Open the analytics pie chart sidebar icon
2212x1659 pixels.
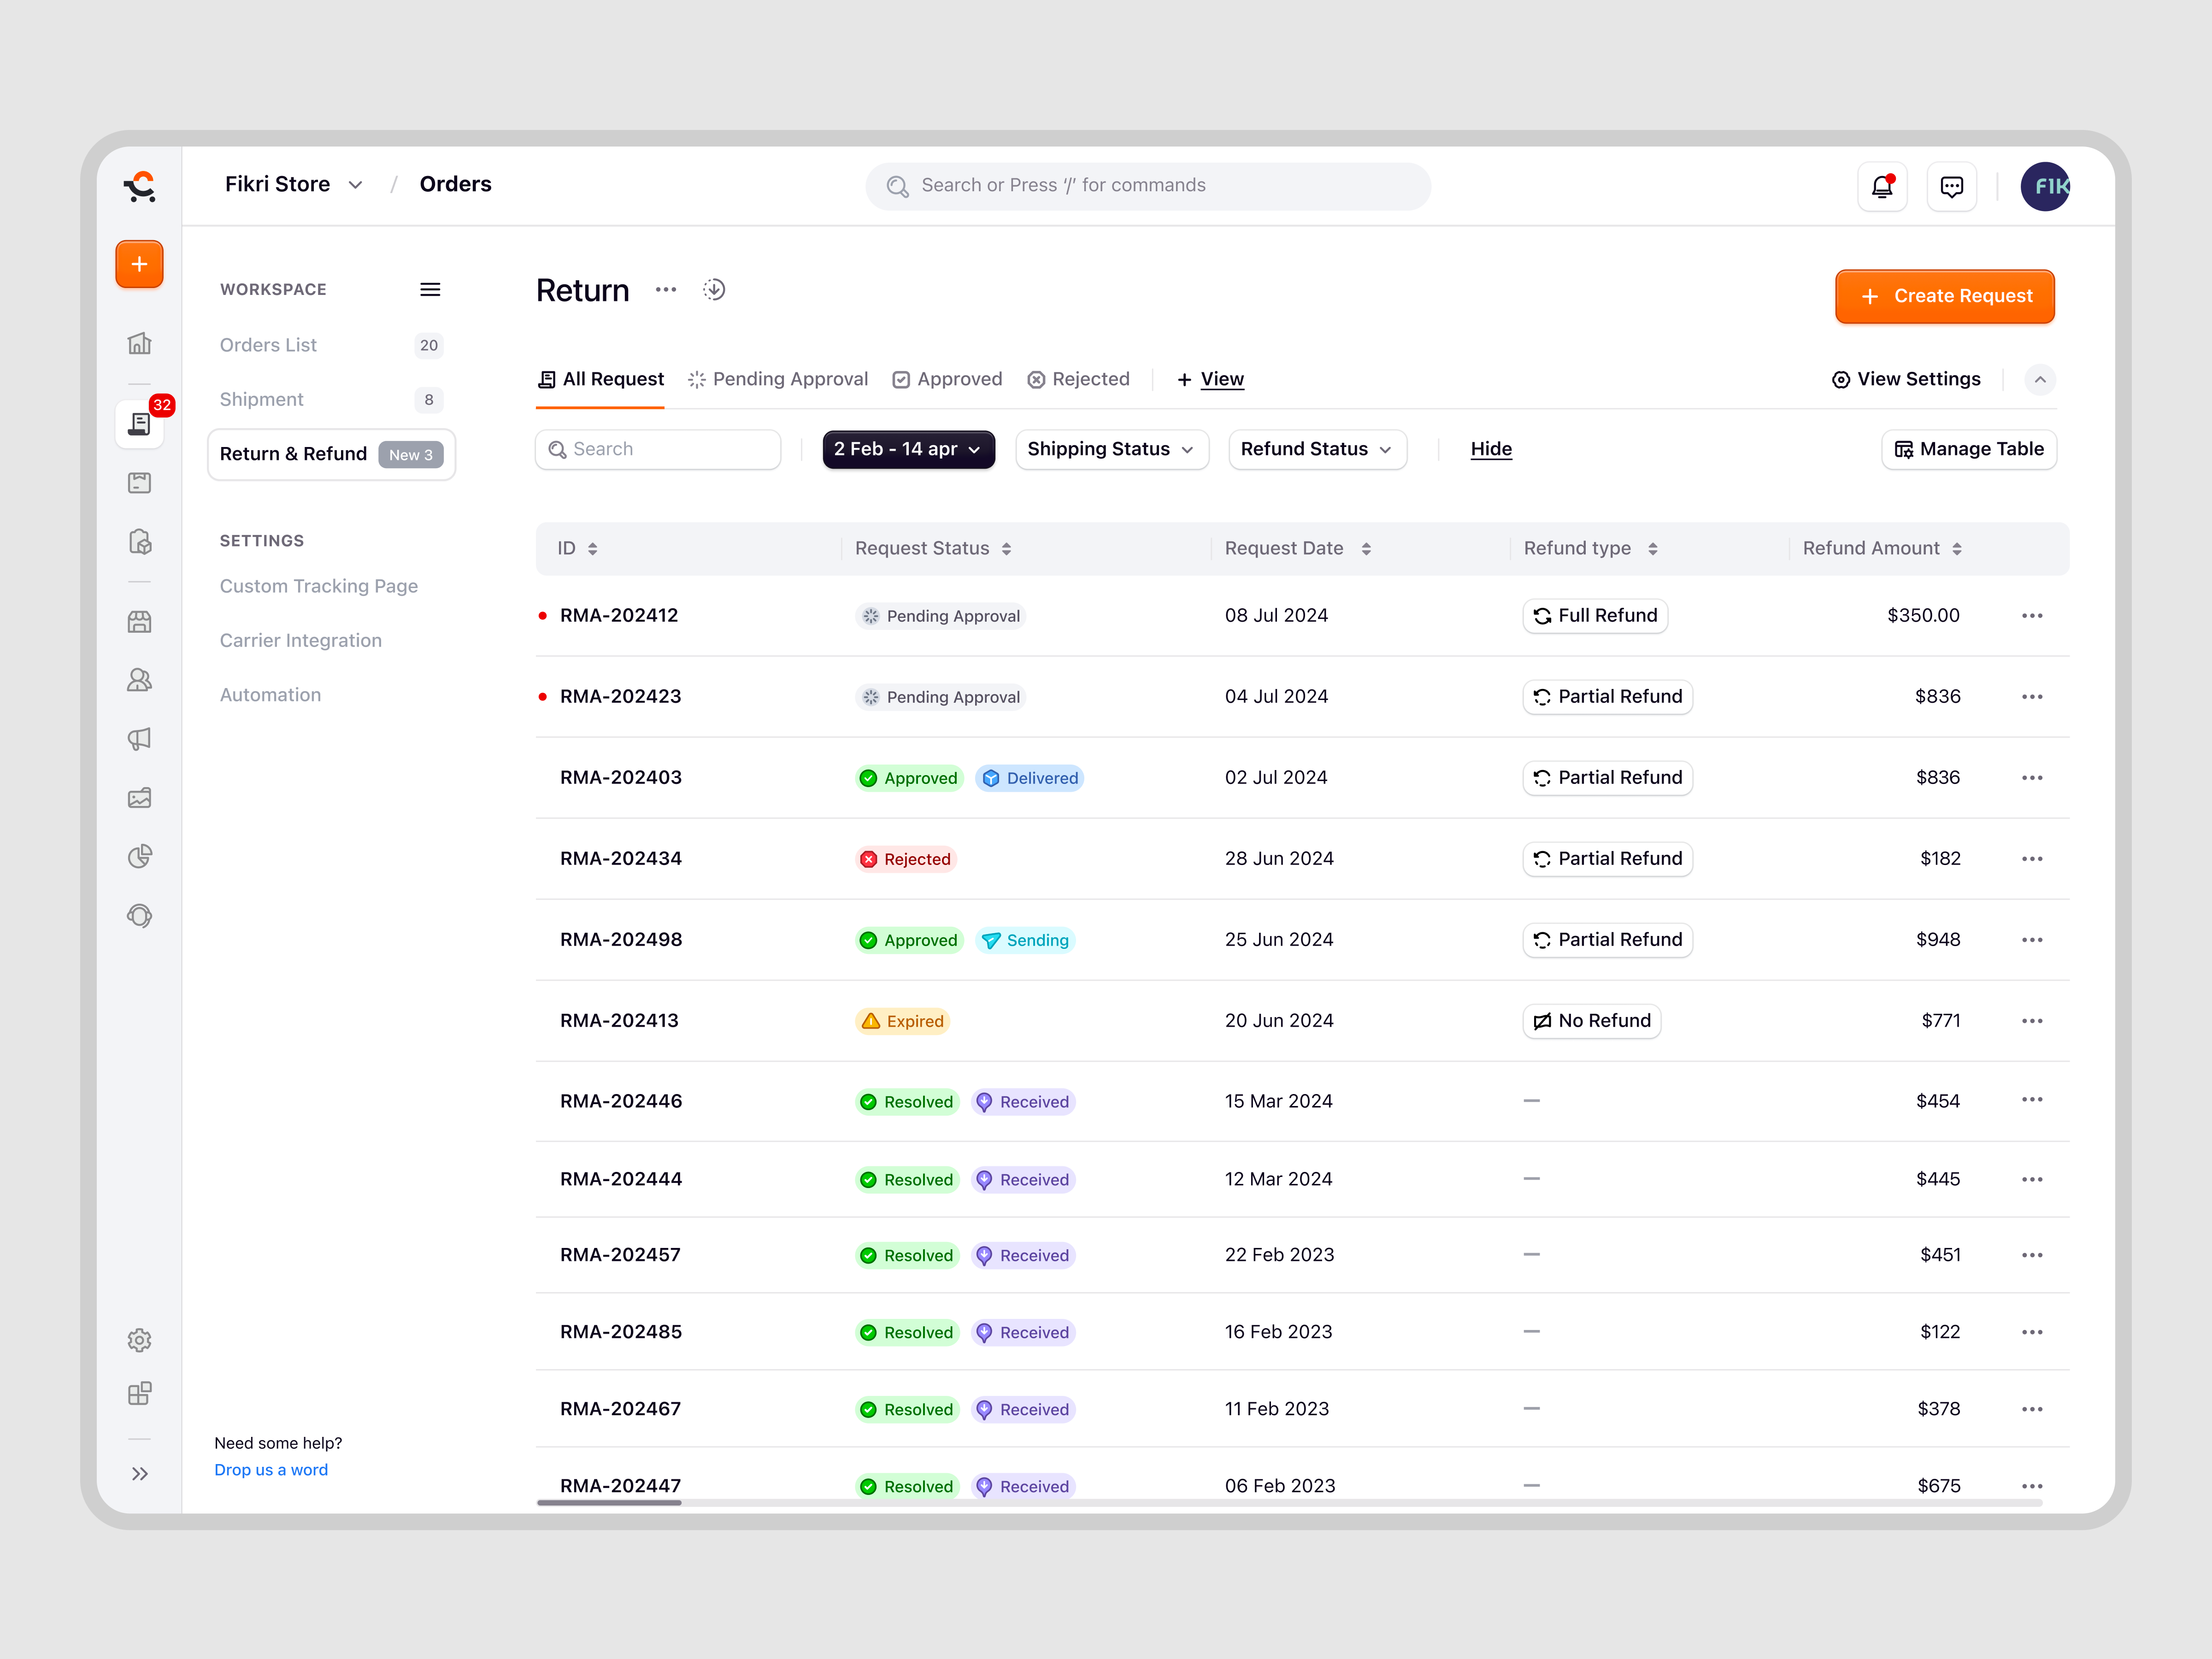[x=140, y=857]
